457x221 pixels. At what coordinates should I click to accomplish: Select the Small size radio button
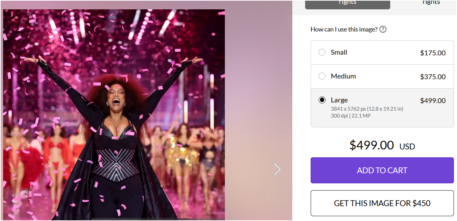[x=322, y=53]
